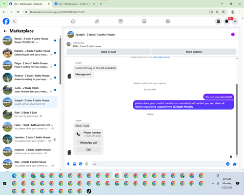Send a thumbs-up like
244x195 pixels.
click(x=235, y=164)
